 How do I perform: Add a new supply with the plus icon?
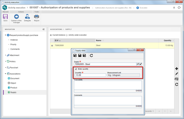coord(176,69)
